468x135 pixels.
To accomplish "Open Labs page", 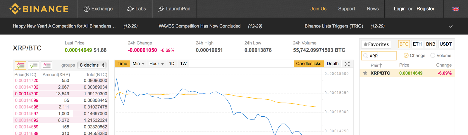I will click(x=136, y=9).
